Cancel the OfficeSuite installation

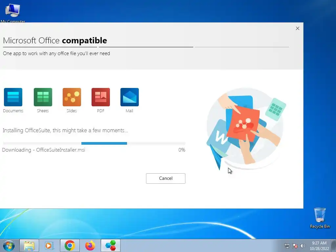[x=166, y=178]
